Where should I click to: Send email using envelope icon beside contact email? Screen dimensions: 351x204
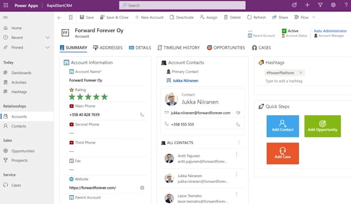(238, 113)
